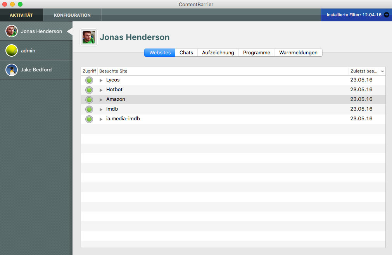The width and height of the screenshot is (392, 255).
Task: Click the admin tennis ball avatar
Action: [12, 50]
